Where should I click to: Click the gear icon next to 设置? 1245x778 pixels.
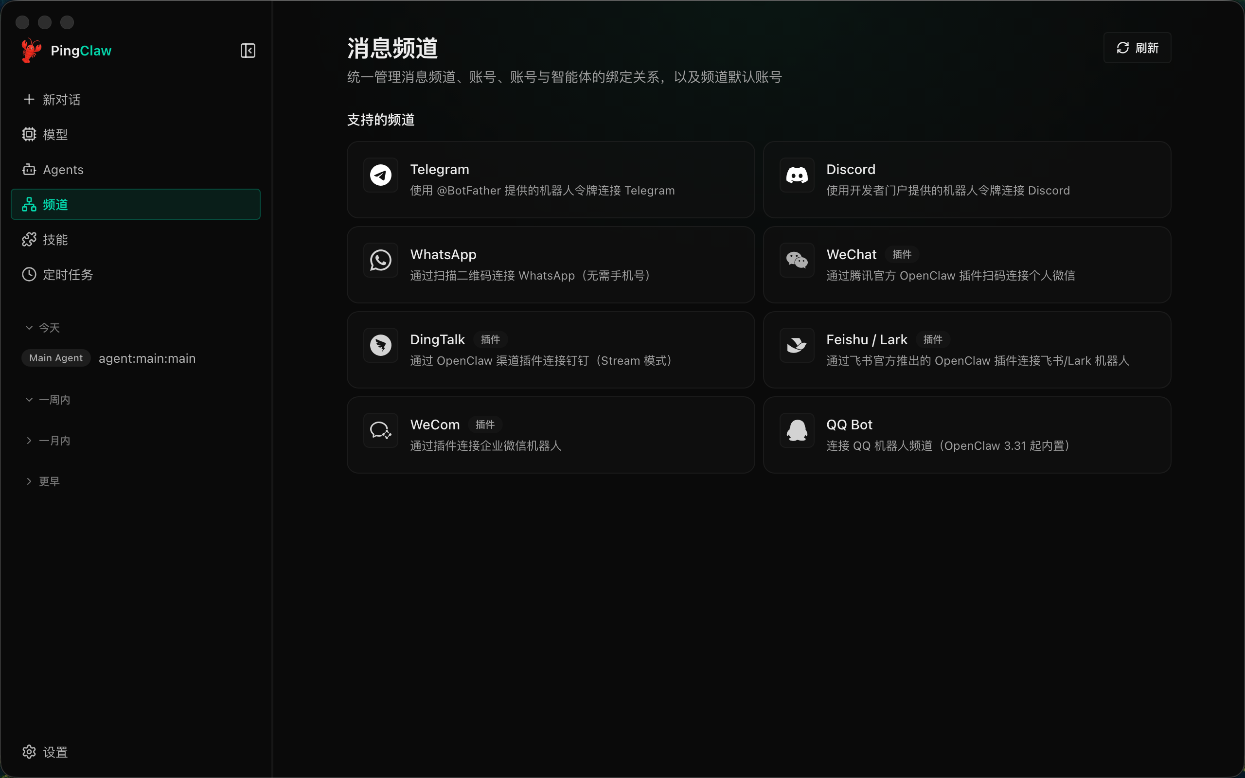click(x=29, y=752)
